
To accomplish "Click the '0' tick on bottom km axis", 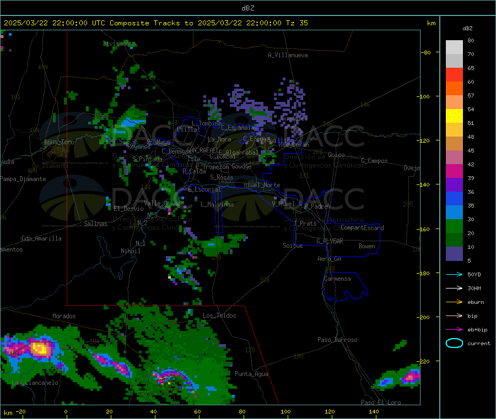I will click(66, 411).
